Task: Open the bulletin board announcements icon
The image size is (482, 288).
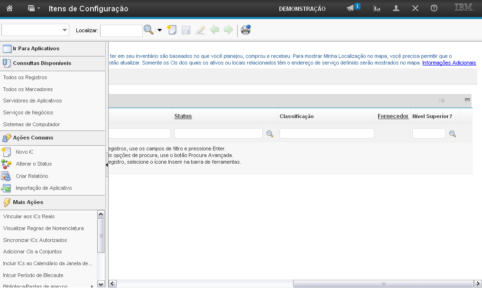Action: 351,9
